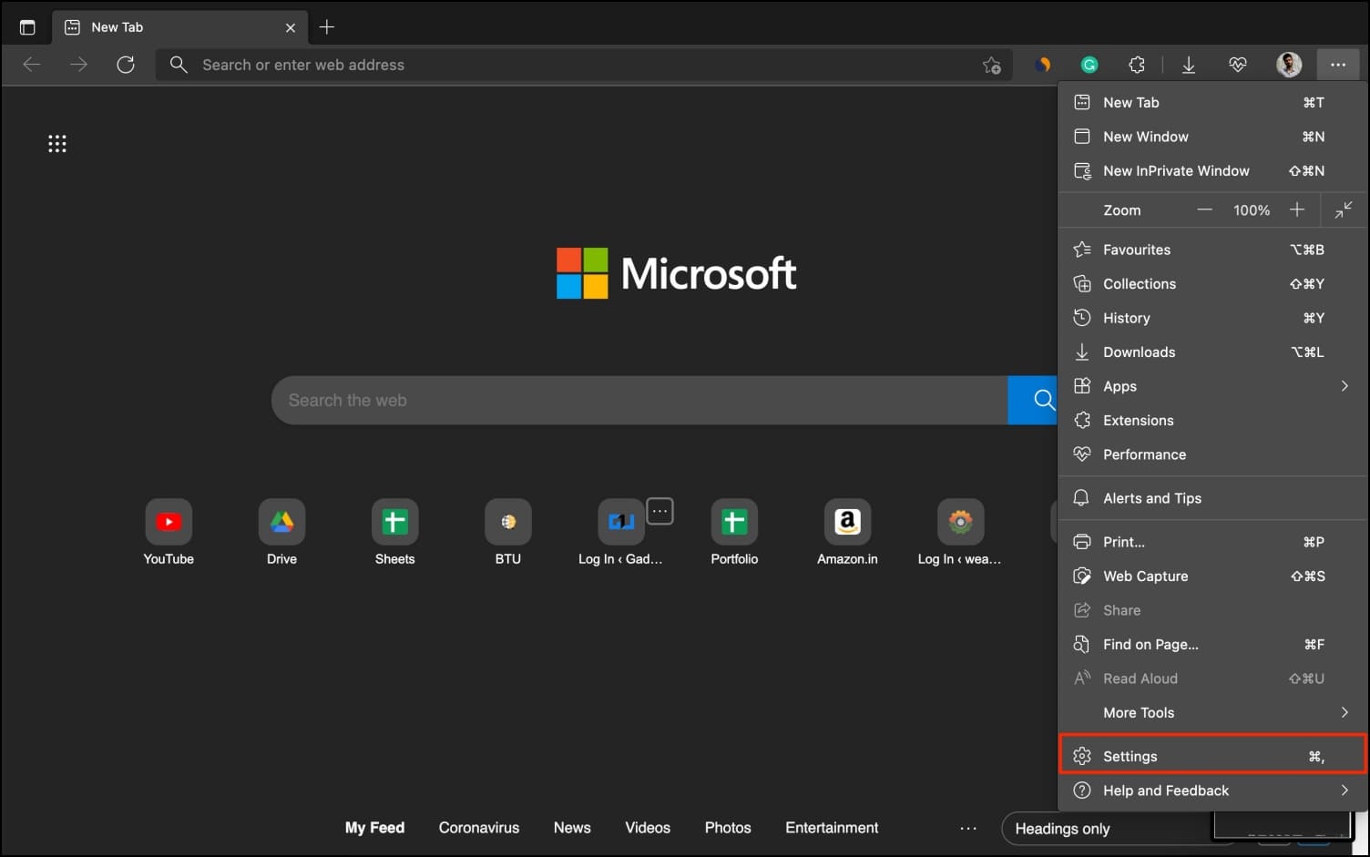Reload the page with the refresh icon
This screenshot has height=857, width=1370.
tap(126, 64)
